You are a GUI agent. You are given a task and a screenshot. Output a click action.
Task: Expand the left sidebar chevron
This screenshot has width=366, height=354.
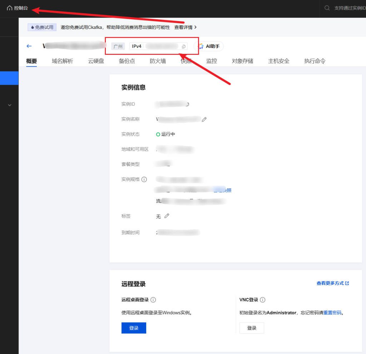(10, 105)
